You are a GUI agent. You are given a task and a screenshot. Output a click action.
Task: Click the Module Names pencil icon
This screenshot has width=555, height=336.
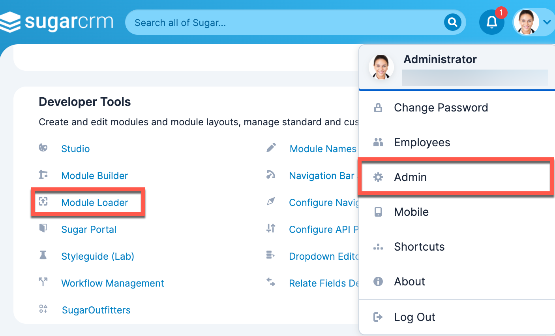[271, 148]
